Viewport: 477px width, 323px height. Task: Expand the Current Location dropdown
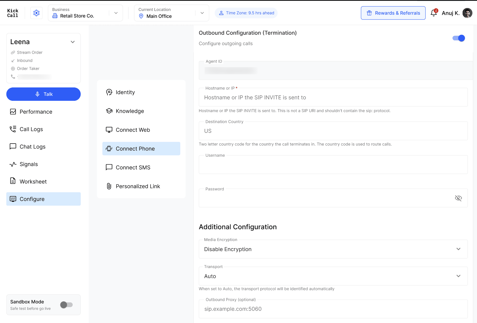click(202, 13)
